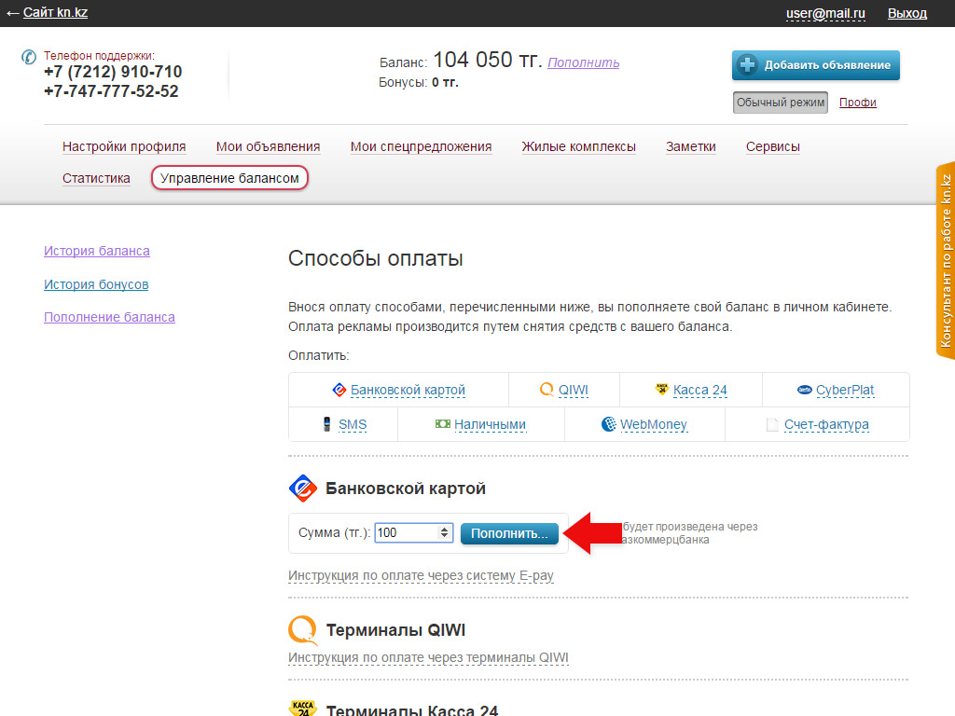The height and width of the screenshot is (716, 955).
Task: Open Мои объявления menu item
Action: click(268, 146)
